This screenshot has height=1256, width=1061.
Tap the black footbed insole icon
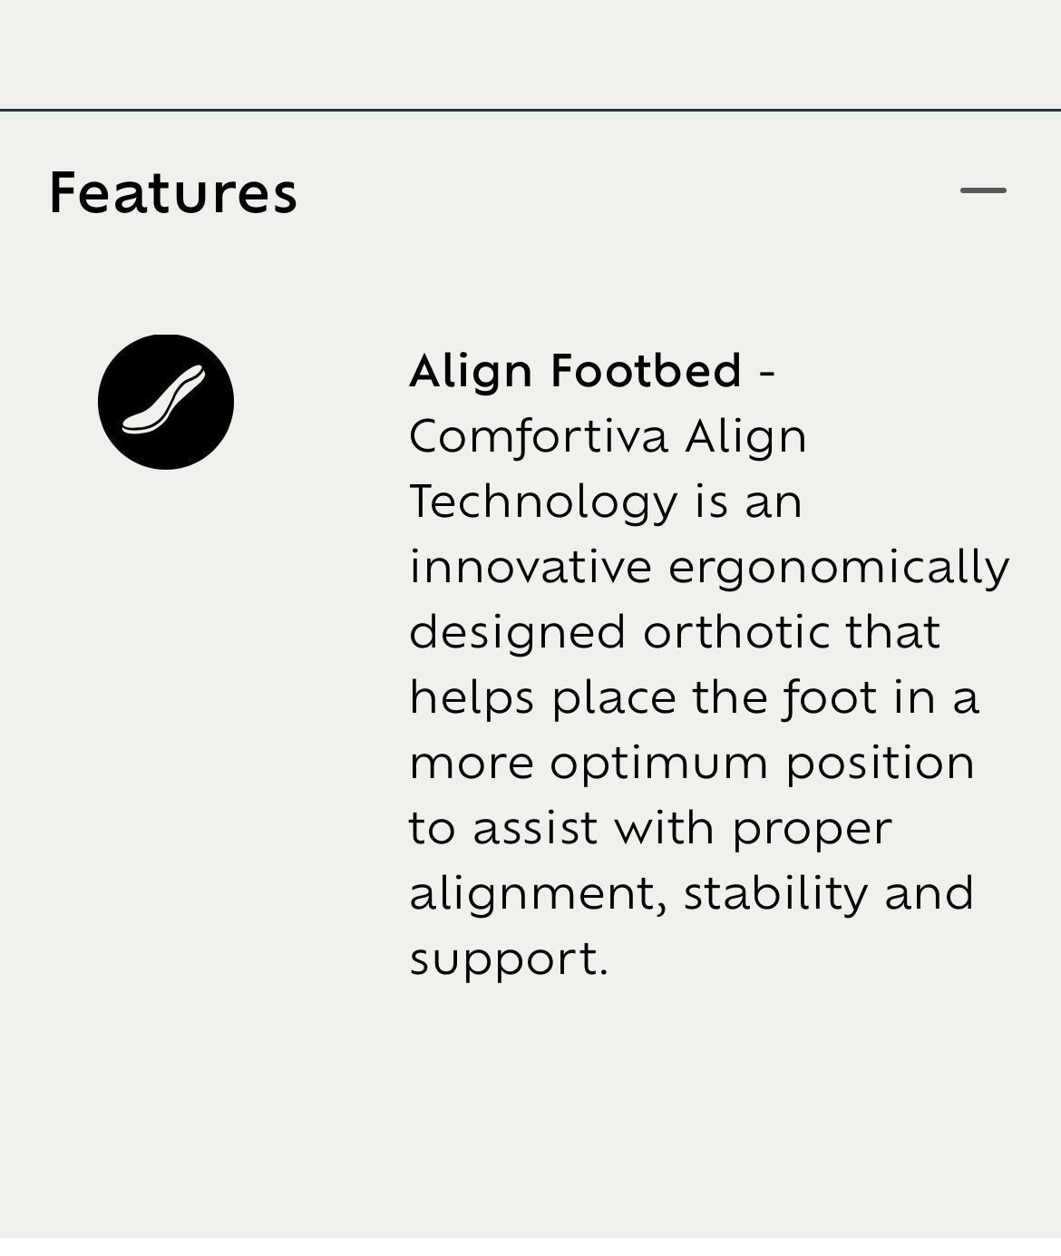(x=166, y=402)
